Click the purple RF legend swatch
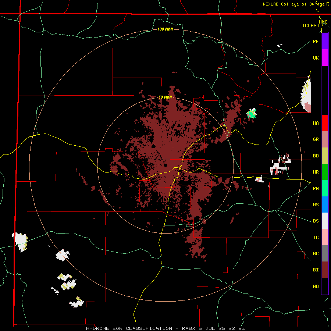Viewport: 331px width, 331px height. click(x=325, y=41)
